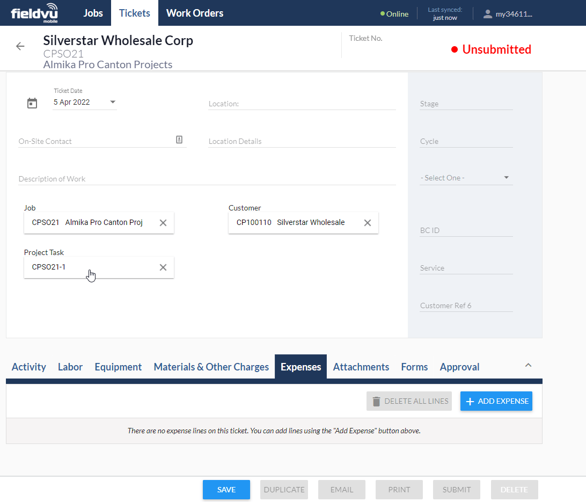This screenshot has width=586, height=502.
Task: Open the Customer combo box
Action: coord(303,223)
